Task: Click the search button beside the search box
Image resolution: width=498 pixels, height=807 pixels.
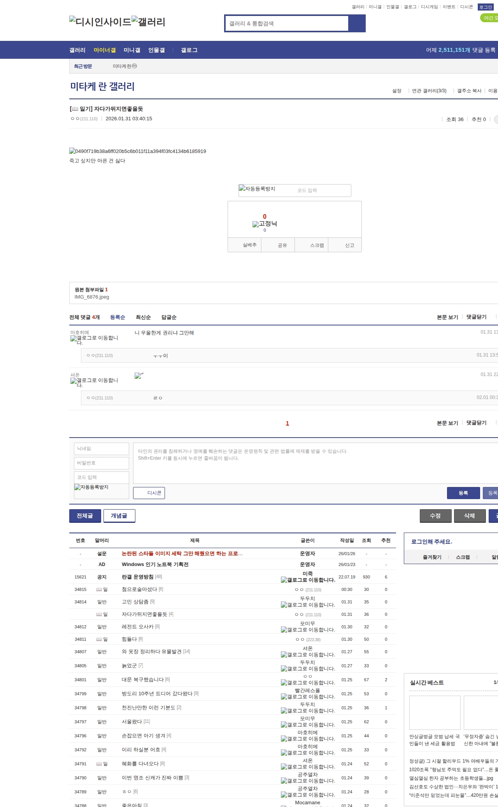Action: [357, 23]
